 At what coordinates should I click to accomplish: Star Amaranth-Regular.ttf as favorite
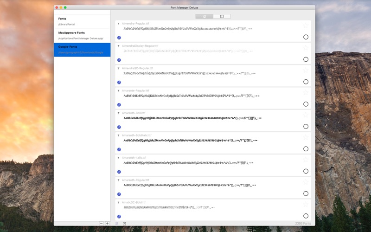tap(306, 182)
